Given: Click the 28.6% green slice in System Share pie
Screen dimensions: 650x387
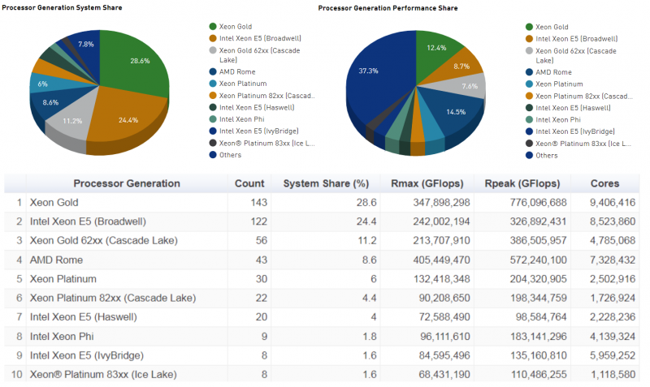Looking at the screenshot, I should pyautogui.click(x=135, y=62).
